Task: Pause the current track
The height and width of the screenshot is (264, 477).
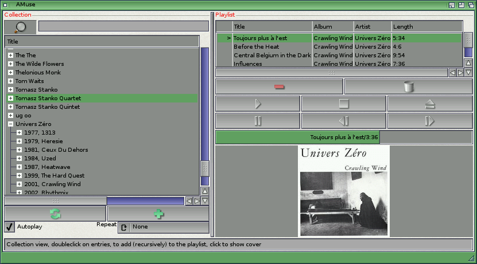Action: (258, 121)
